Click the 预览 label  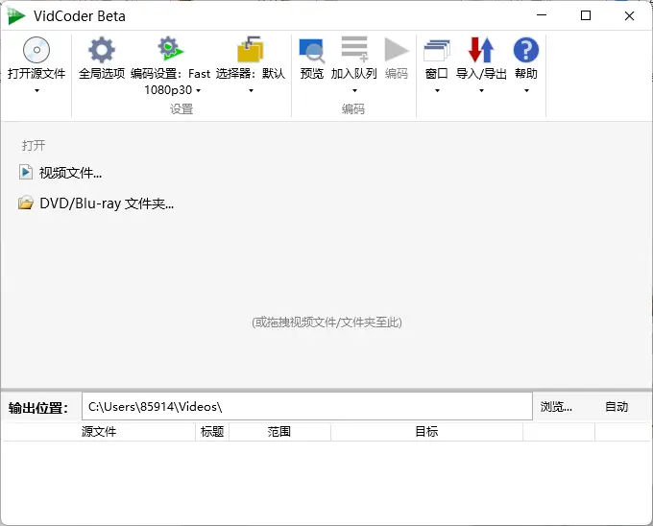(312, 74)
